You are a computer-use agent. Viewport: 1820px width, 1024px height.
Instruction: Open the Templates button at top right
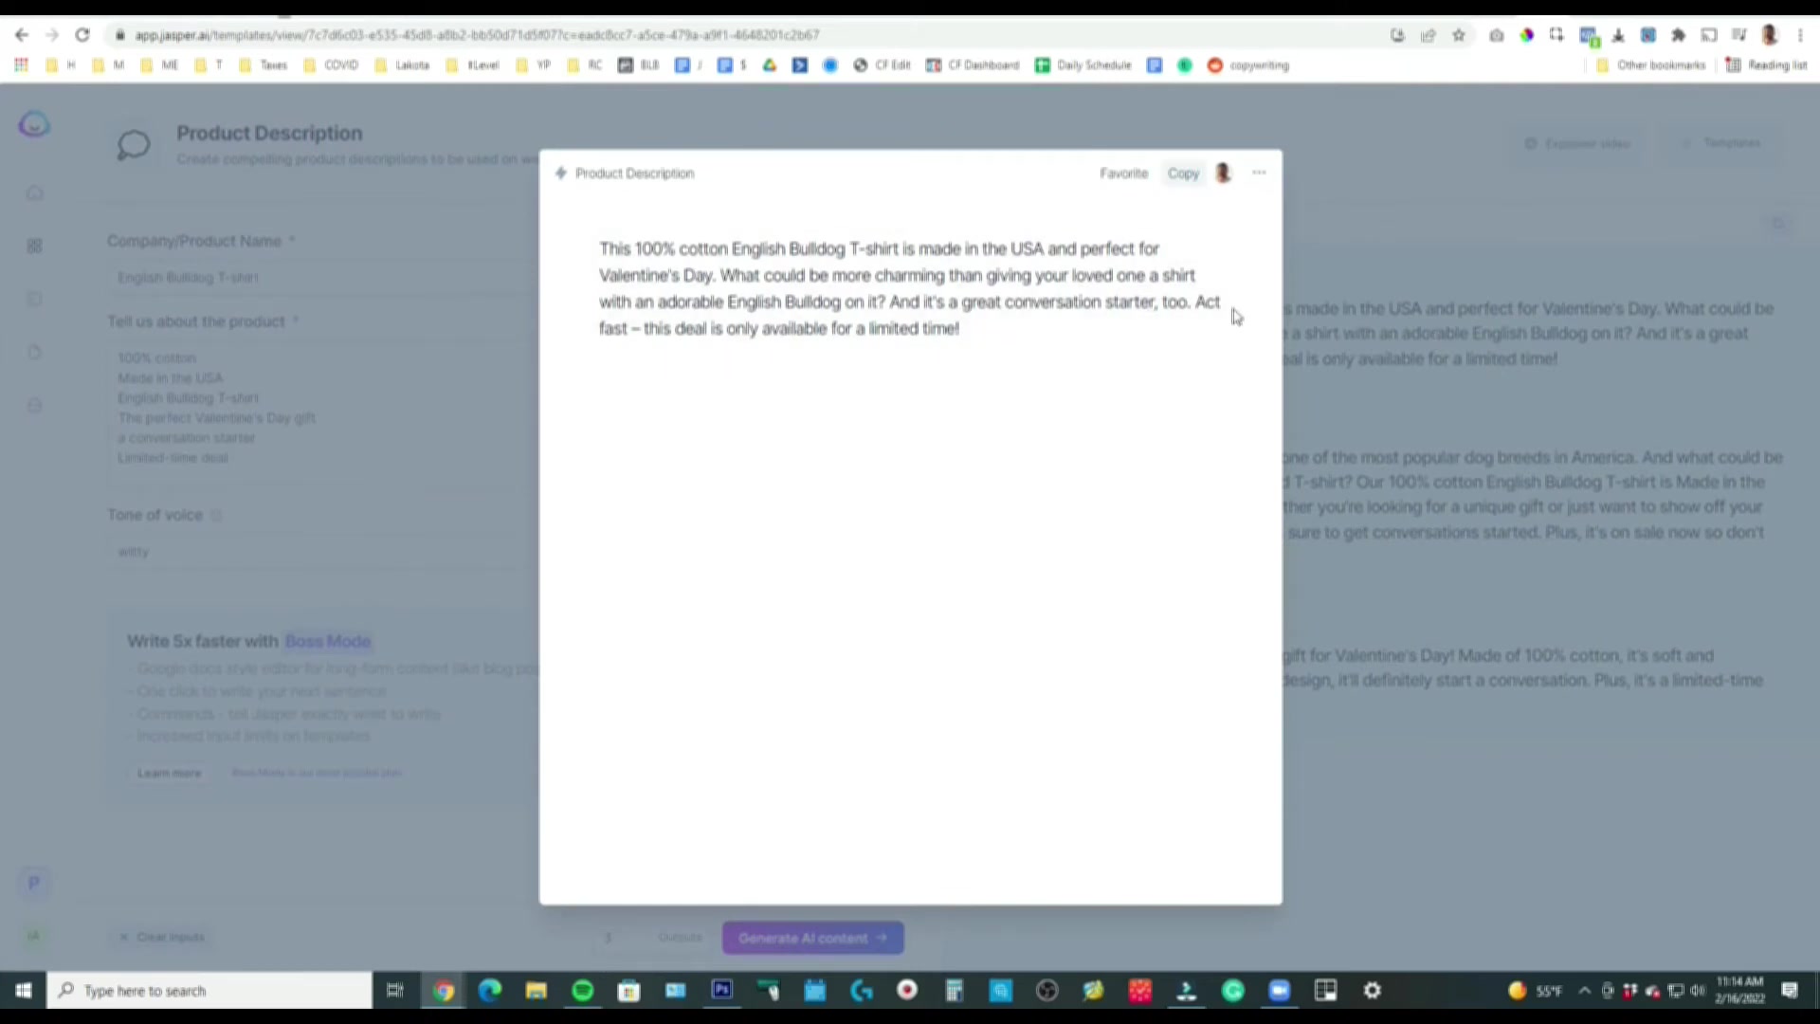(1720, 143)
